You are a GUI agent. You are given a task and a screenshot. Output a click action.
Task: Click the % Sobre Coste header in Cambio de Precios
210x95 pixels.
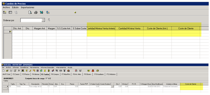pyautogui.click(x=79, y=28)
